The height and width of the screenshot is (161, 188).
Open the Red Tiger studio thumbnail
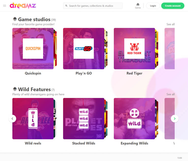click(134, 49)
